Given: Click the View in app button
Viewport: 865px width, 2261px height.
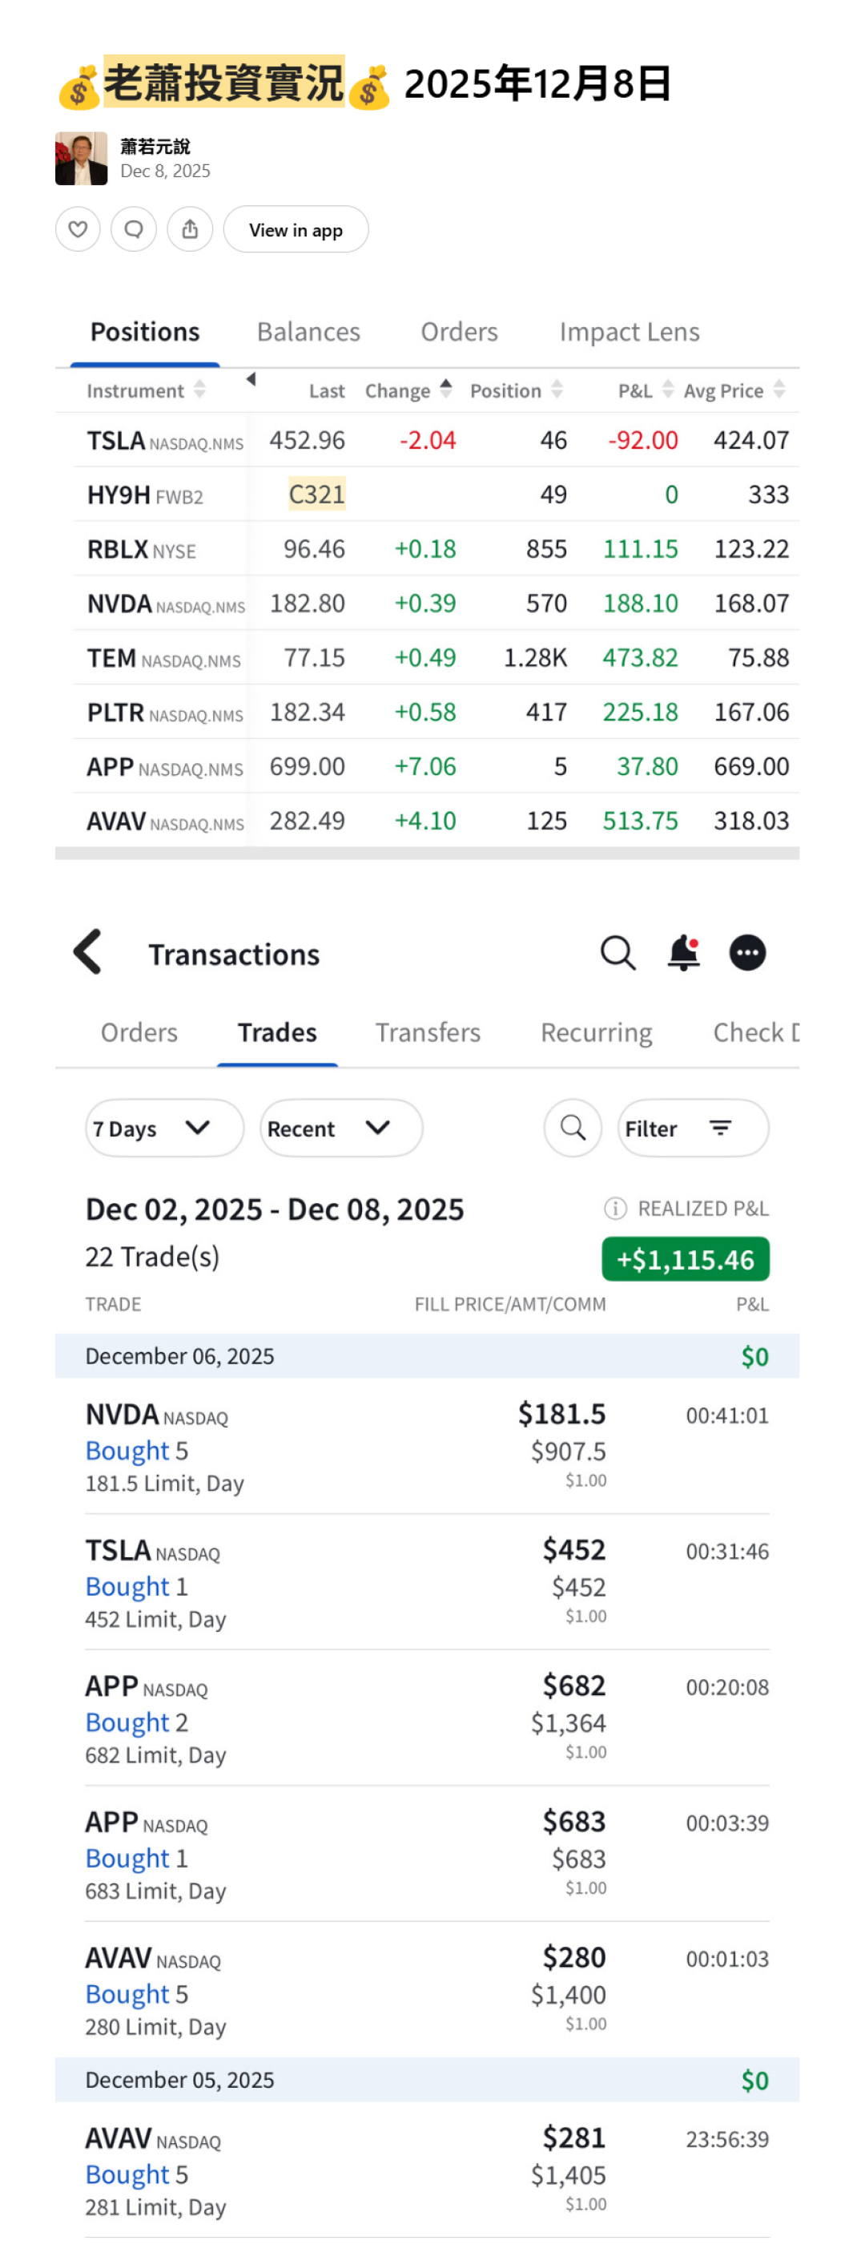Looking at the screenshot, I should (x=296, y=229).
